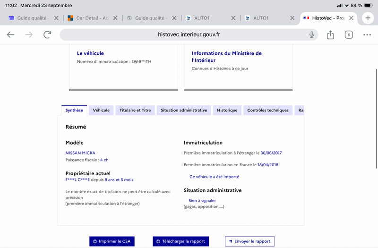Click the '8 ans et 5 mois' duration
The image size is (378, 248).
coord(119,180)
